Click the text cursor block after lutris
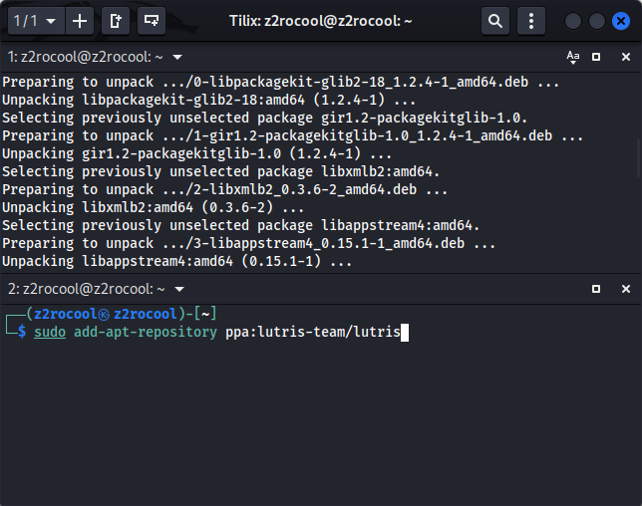Image resolution: width=642 pixels, height=506 pixels. tap(405, 332)
